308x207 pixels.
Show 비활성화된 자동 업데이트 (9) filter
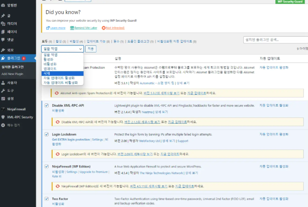pyautogui.click(x=177, y=42)
